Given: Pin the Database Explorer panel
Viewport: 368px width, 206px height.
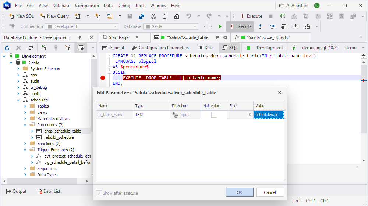Looking at the screenshot, I should (x=79, y=37).
